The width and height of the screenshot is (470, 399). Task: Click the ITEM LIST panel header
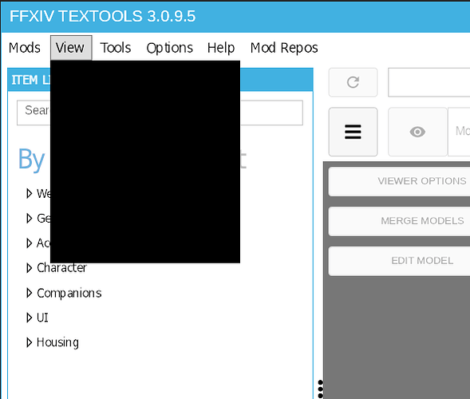pyautogui.click(x=160, y=80)
